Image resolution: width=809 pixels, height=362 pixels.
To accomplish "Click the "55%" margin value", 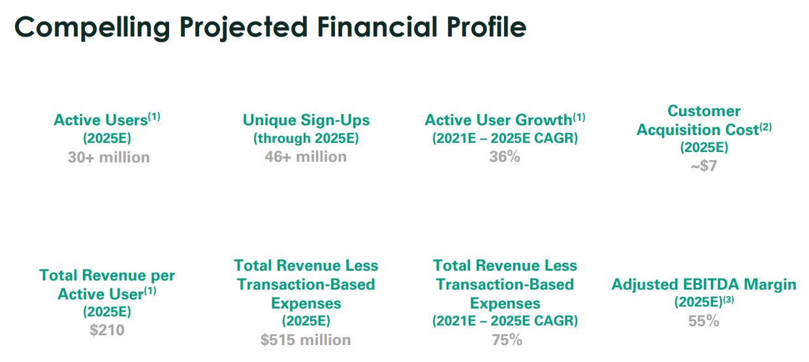I will pos(703,321).
